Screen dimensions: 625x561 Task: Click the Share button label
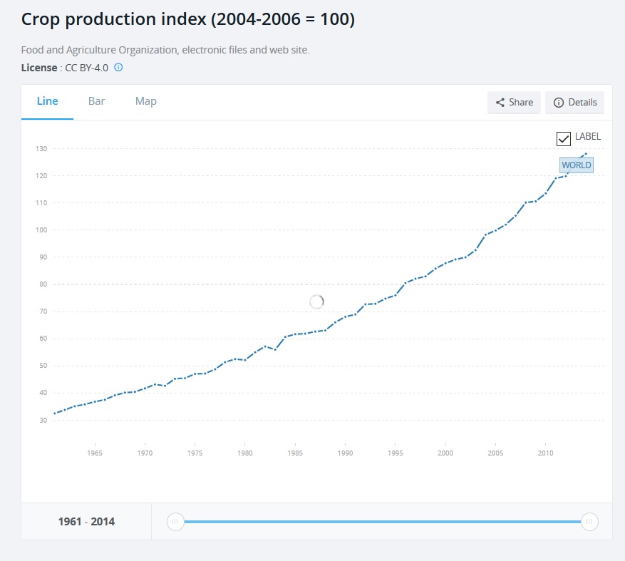tap(521, 102)
